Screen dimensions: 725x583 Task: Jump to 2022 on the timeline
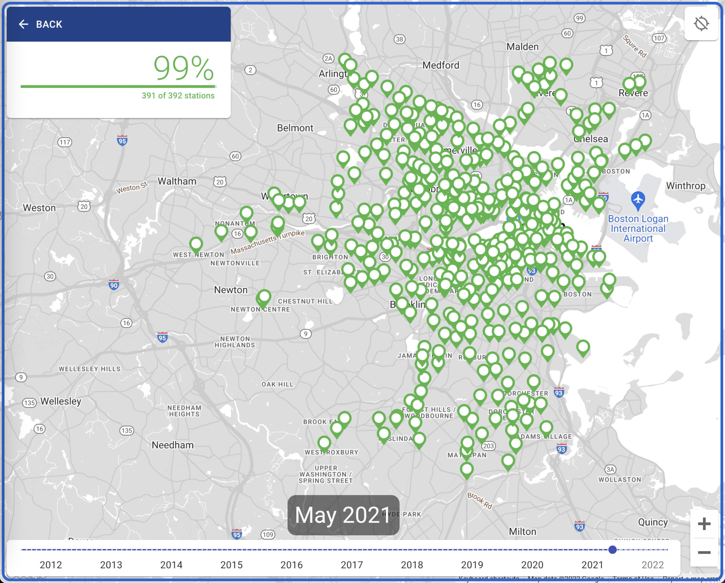point(652,565)
